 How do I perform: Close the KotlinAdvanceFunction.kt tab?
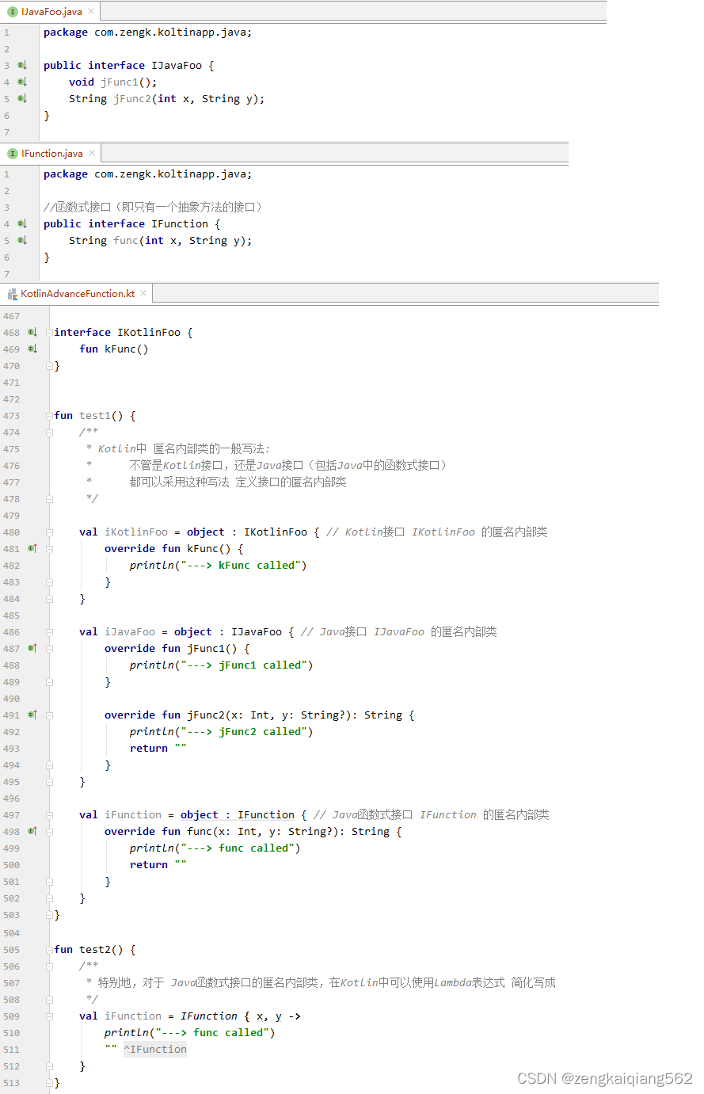[143, 293]
